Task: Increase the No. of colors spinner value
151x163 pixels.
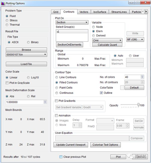Action: point(142,76)
